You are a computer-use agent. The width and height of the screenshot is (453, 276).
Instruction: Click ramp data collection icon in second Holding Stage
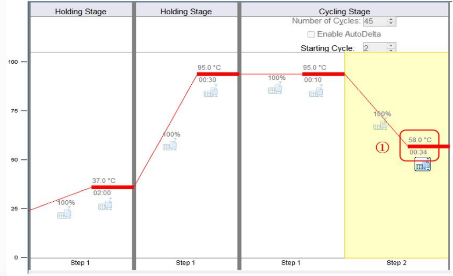click(170, 144)
